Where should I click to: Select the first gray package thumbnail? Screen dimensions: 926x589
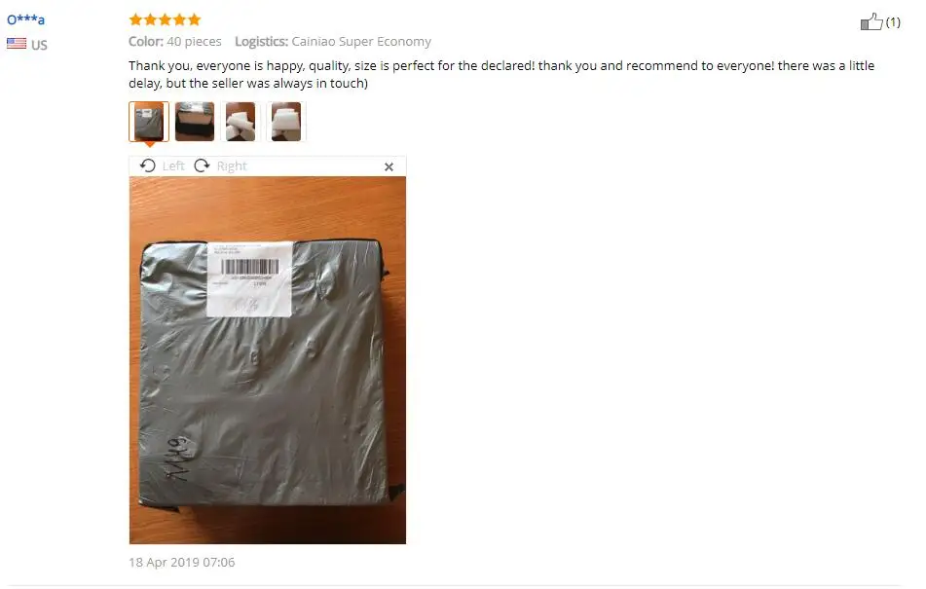[x=149, y=122]
